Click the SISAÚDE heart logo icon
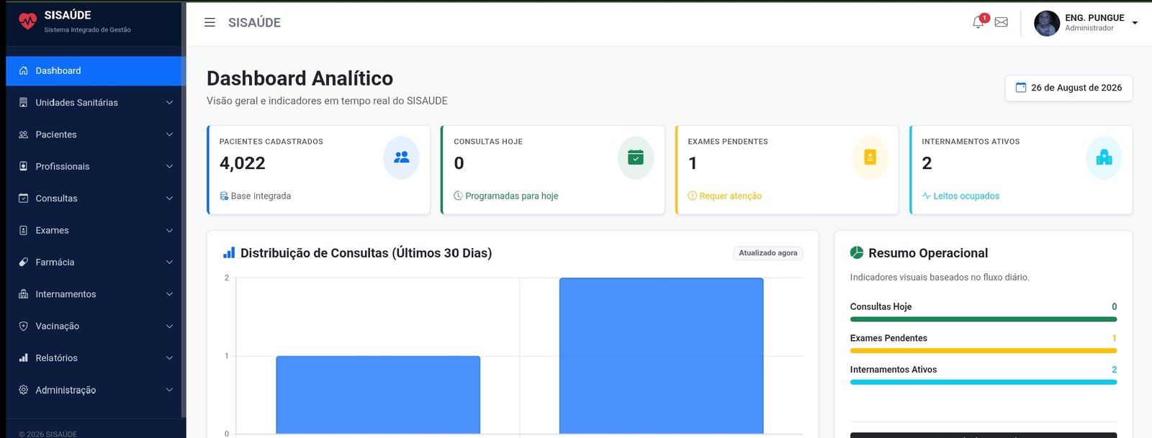This screenshot has height=438, width=1152. tap(27, 21)
